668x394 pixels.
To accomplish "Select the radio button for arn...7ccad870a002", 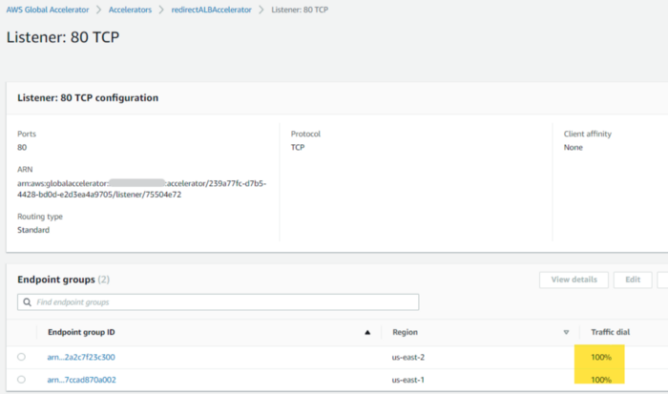I will 21,380.
